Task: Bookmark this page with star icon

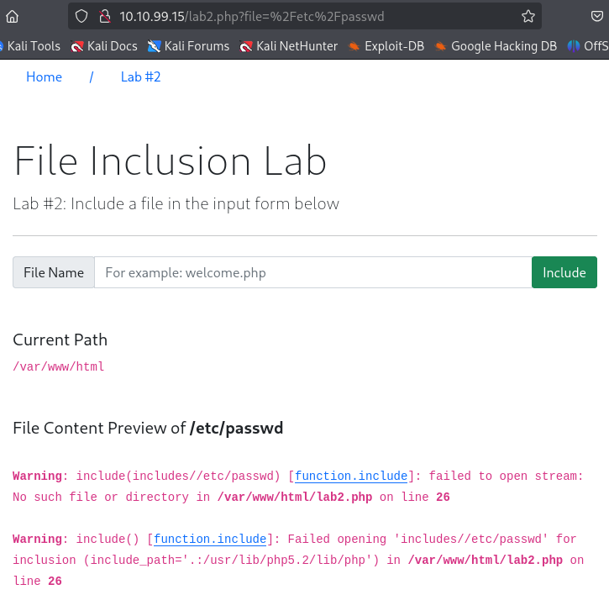Action: (x=528, y=16)
